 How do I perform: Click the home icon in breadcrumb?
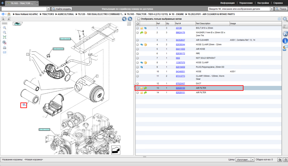click(x=9, y=14)
